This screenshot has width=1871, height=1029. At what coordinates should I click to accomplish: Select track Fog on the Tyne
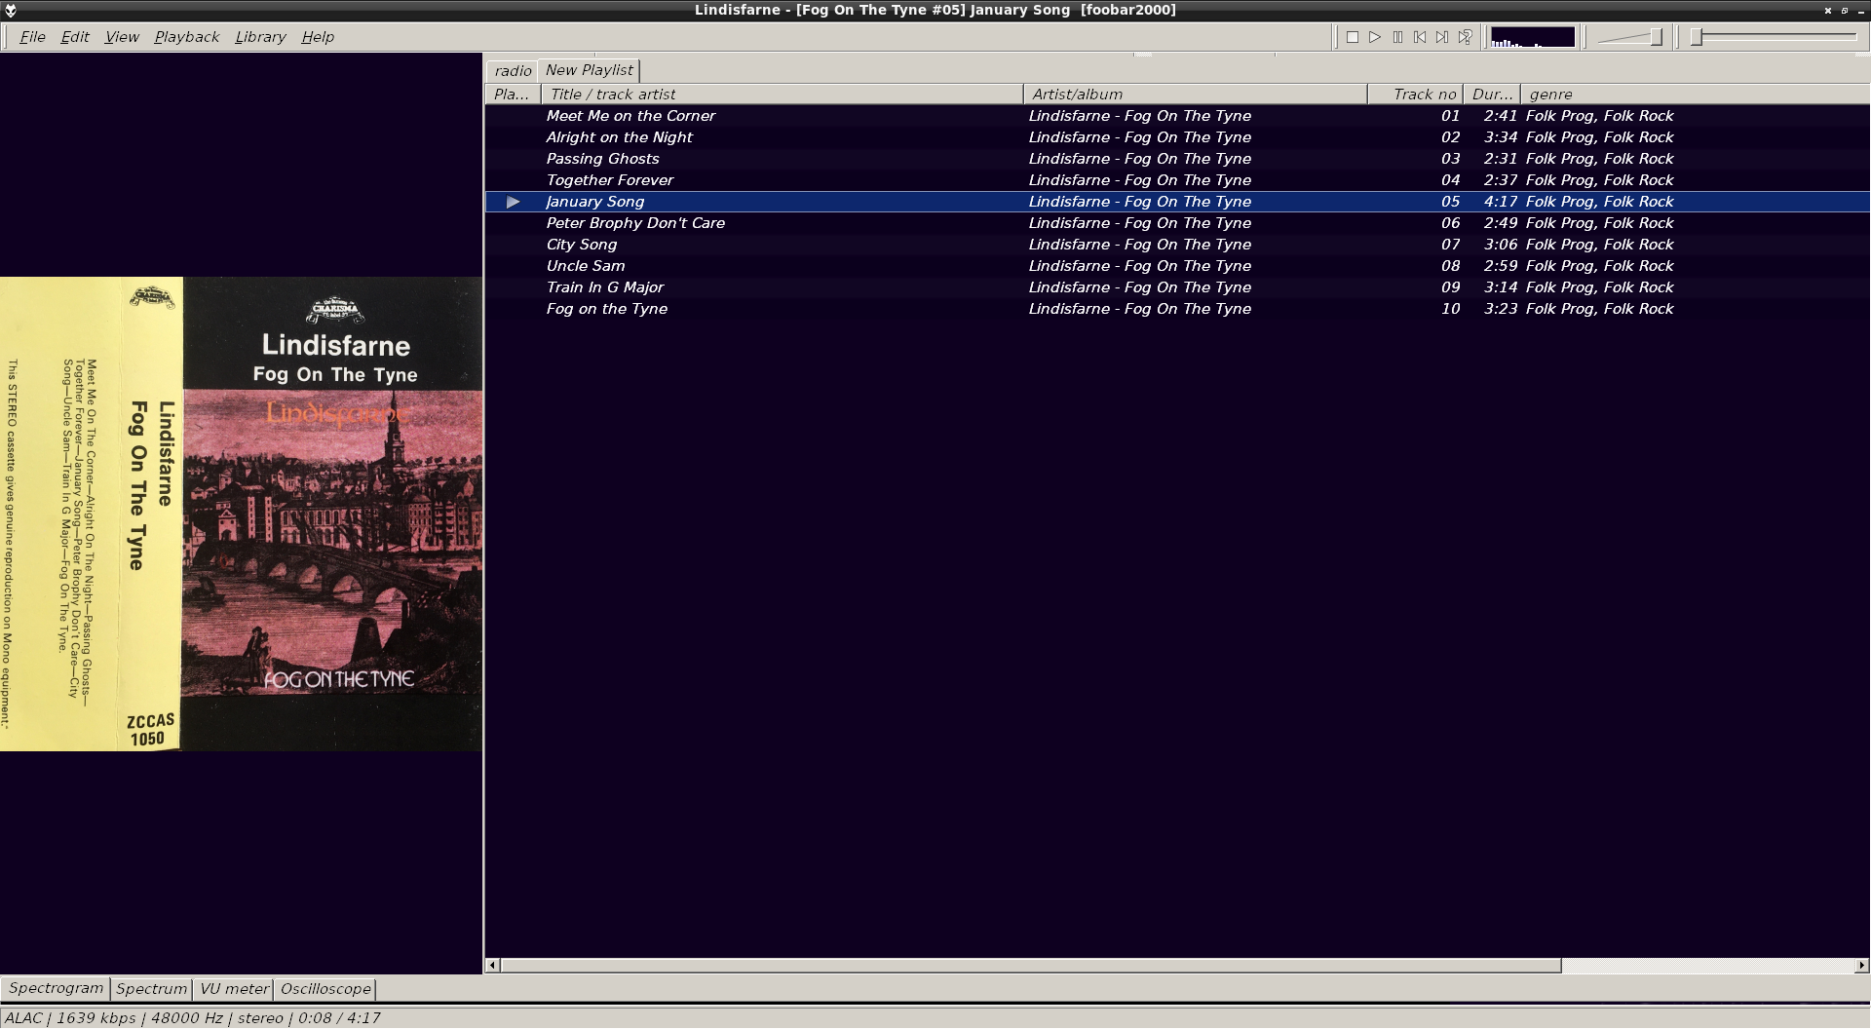1177,309
